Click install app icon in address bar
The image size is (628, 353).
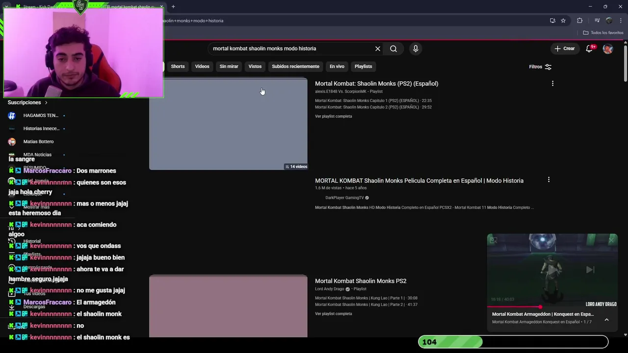click(x=552, y=21)
